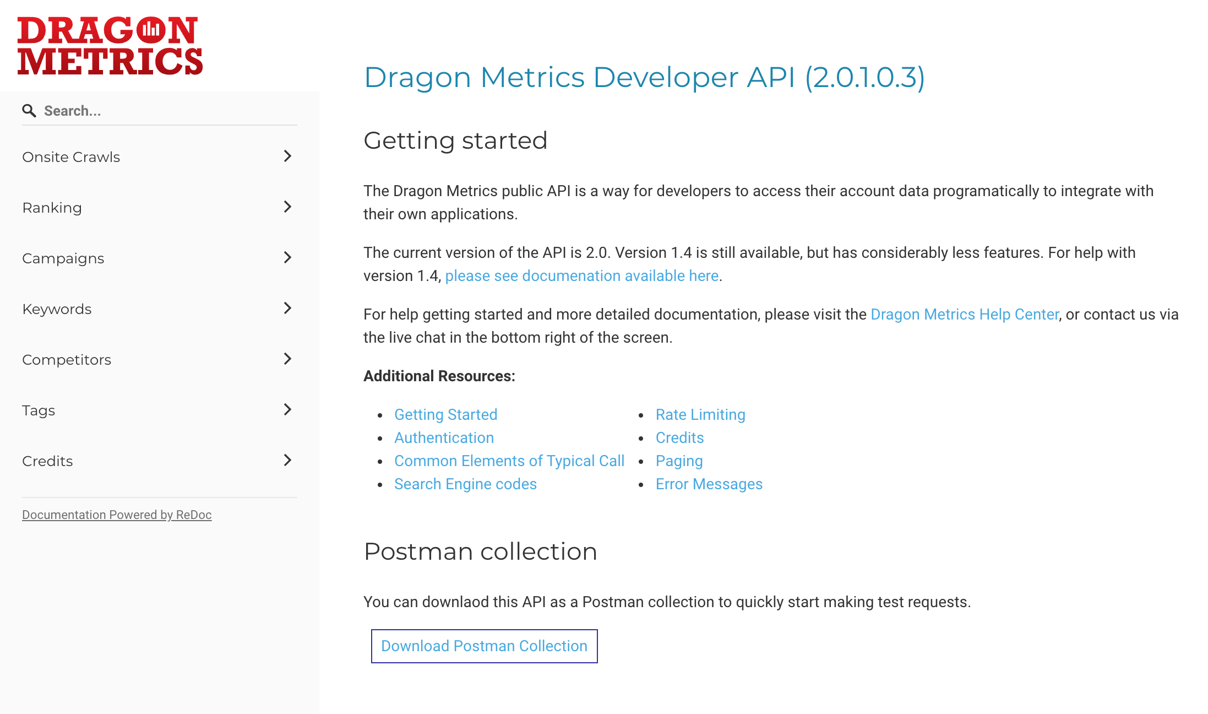The height and width of the screenshot is (714, 1208).
Task: Open the Credits sidebar menu item
Action: point(47,461)
